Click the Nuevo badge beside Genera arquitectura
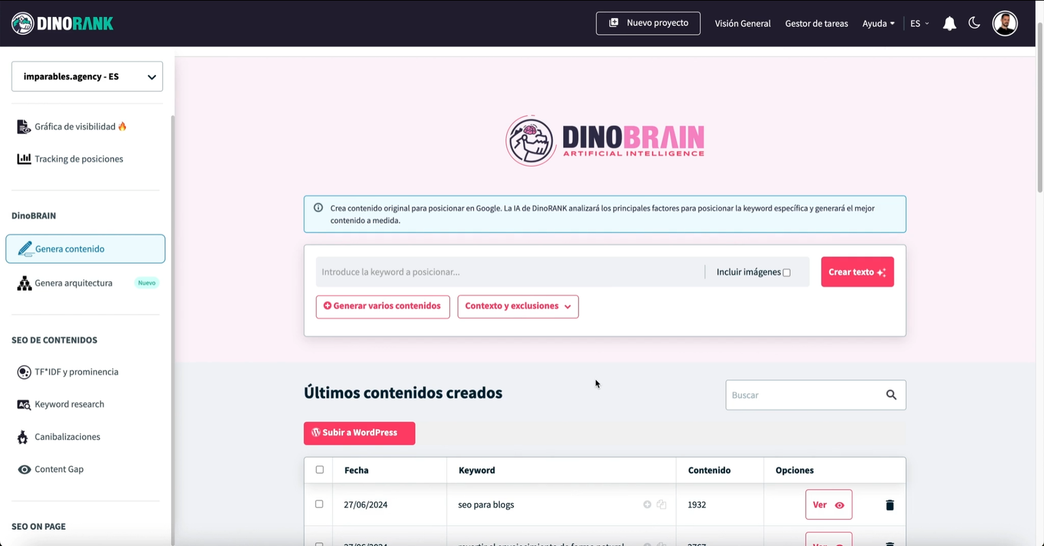Viewport: 1044px width, 546px height. [147, 283]
